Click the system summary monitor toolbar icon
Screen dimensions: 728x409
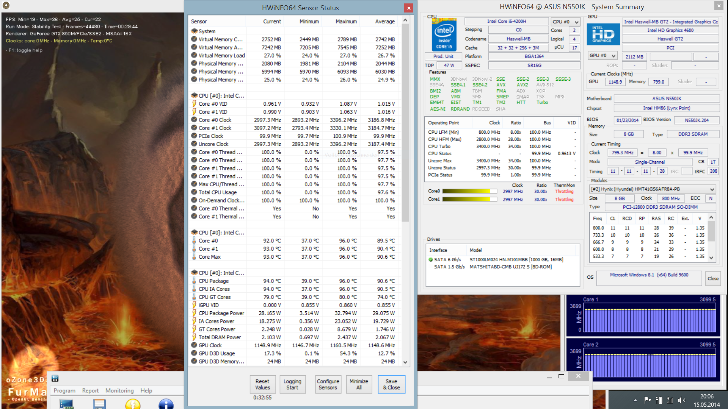pos(66,404)
